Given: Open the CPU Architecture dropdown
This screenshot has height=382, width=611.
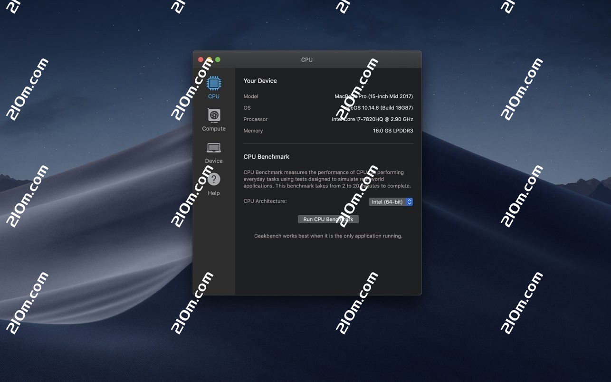Looking at the screenshot, I should [x=391, y=202].
